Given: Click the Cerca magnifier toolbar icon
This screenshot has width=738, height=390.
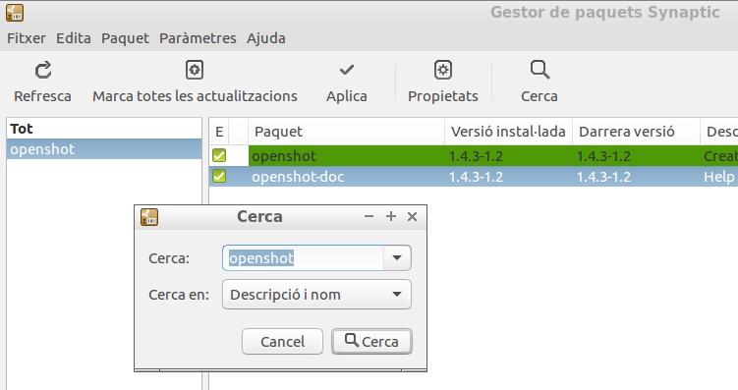Looking at the screenshot, I should [539, 70].
